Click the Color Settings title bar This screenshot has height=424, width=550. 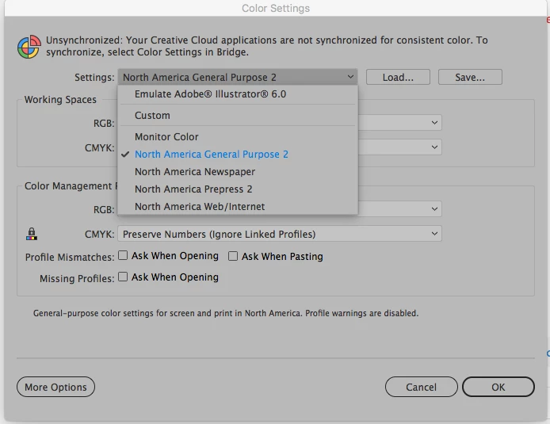[276, 8]
